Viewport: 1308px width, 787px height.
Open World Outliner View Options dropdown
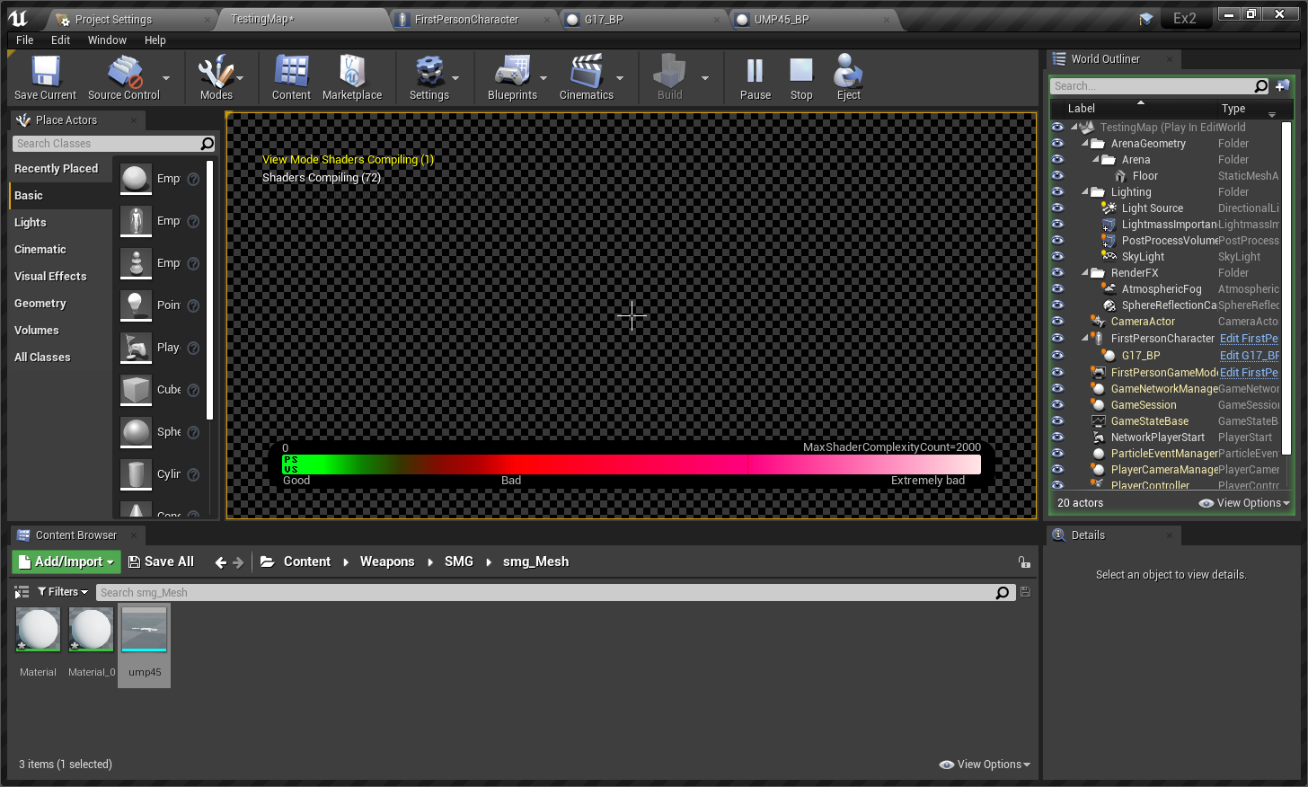pyautogui.click(x=1245, y=503)
